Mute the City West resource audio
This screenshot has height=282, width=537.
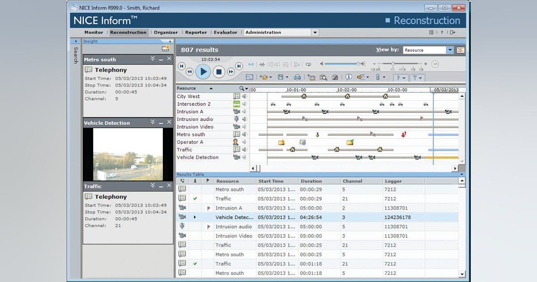(x=245, y=96)
